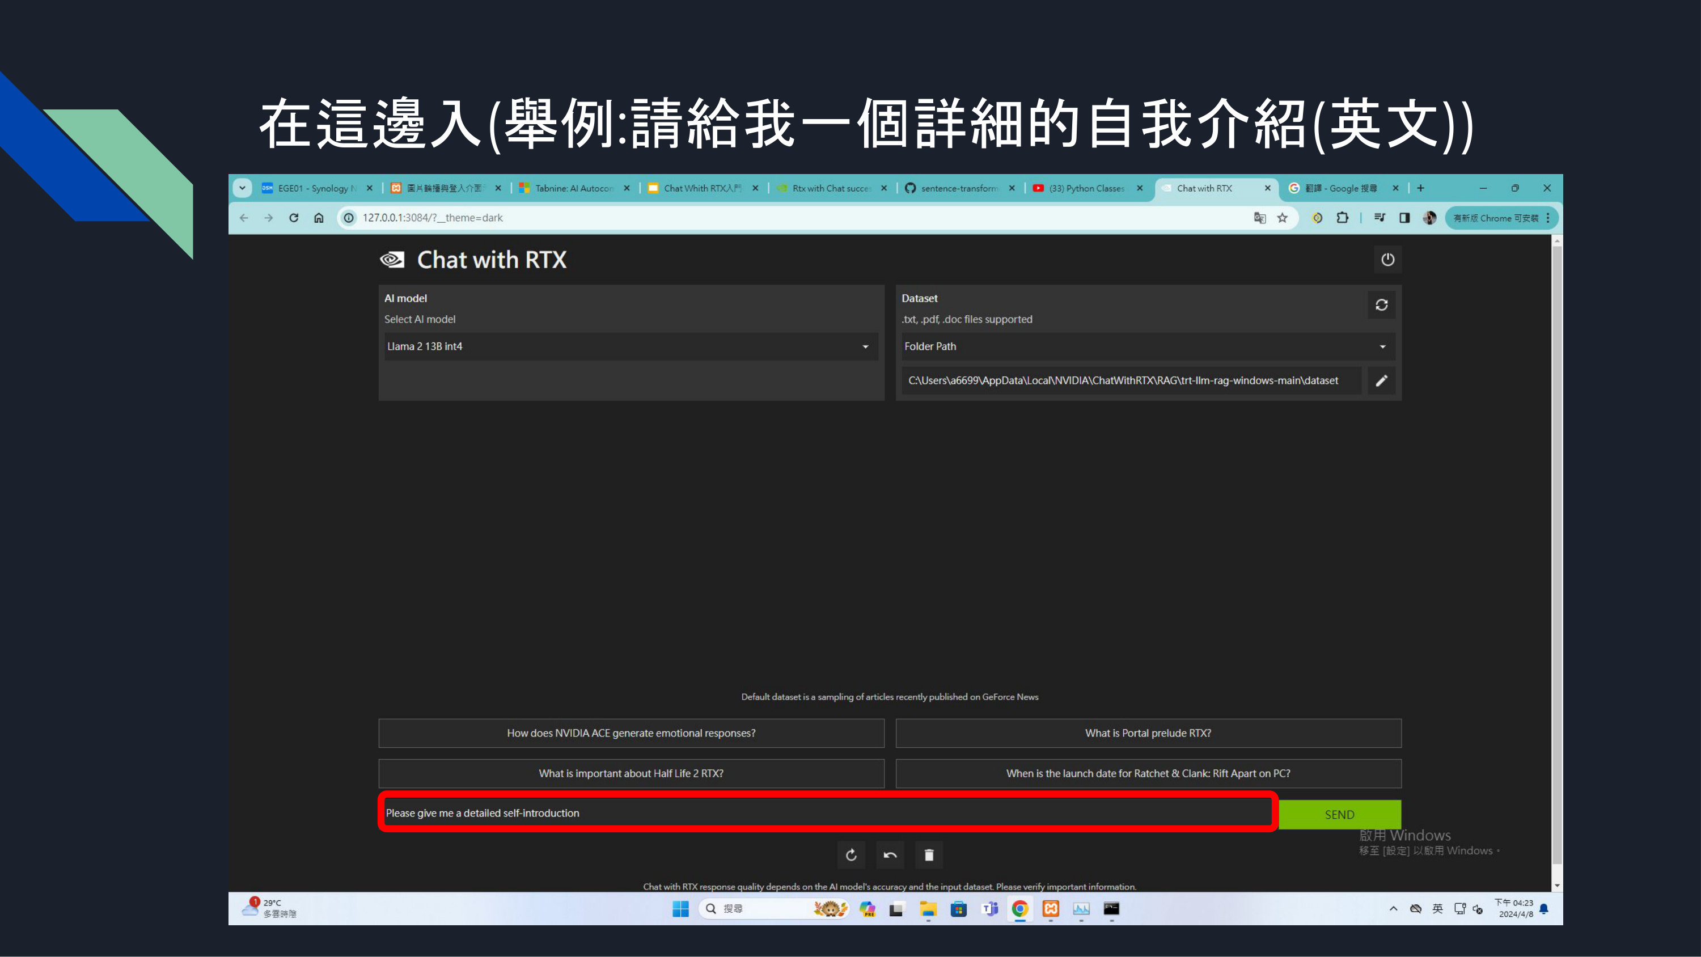Open Windows Start menu

tap(680, 909)
